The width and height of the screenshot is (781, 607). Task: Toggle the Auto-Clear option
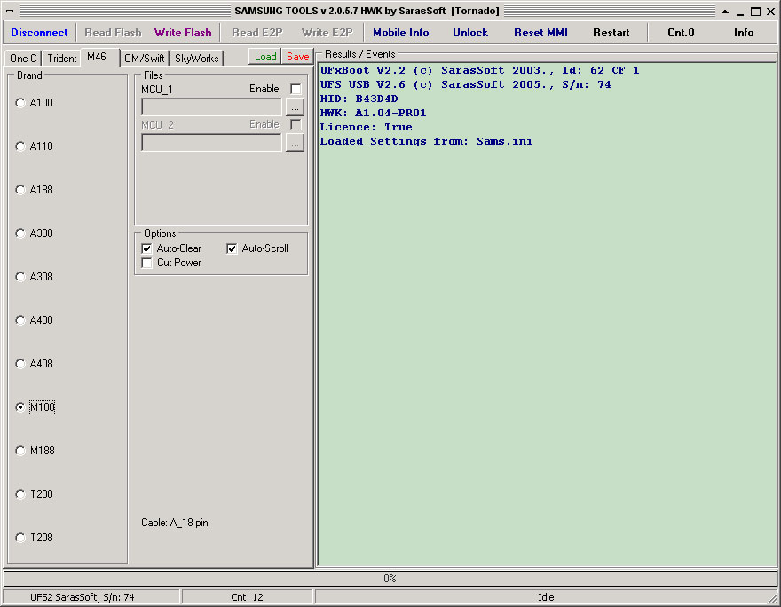pyautogui.click(x=172, y=248)
